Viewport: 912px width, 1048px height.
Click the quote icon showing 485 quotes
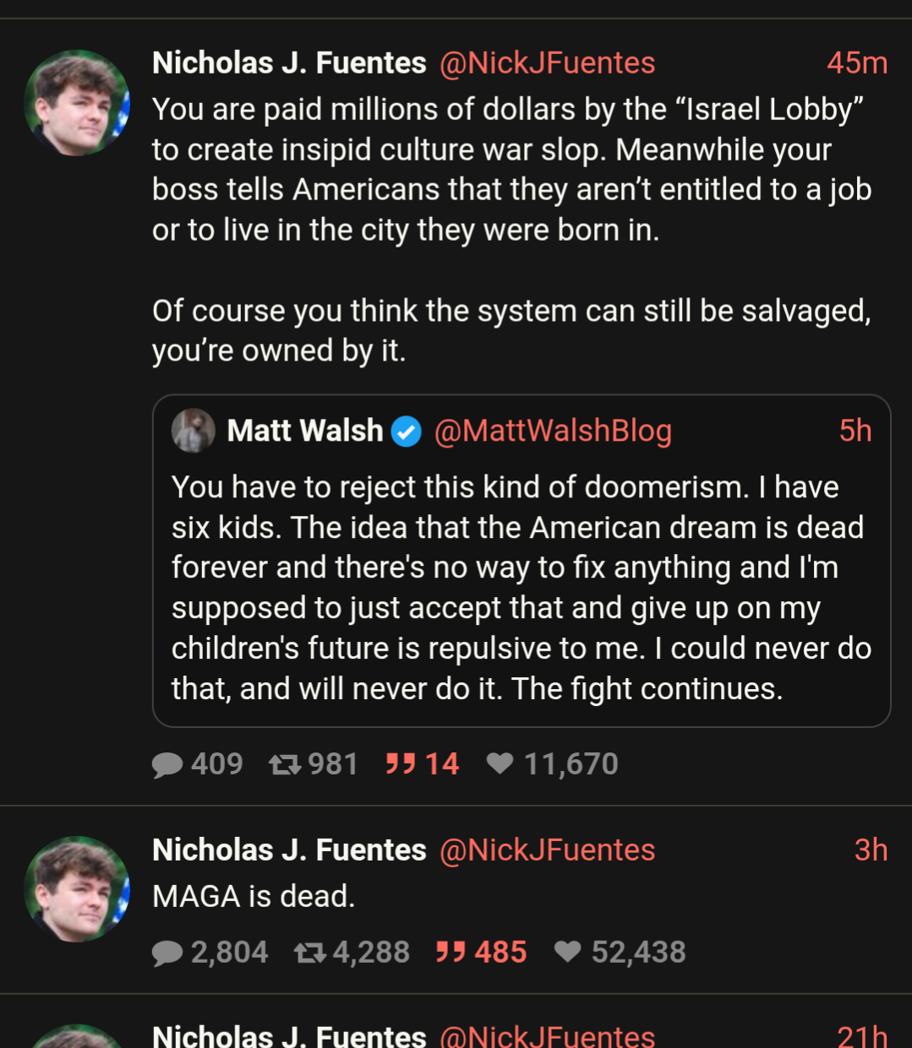point(451,953)
